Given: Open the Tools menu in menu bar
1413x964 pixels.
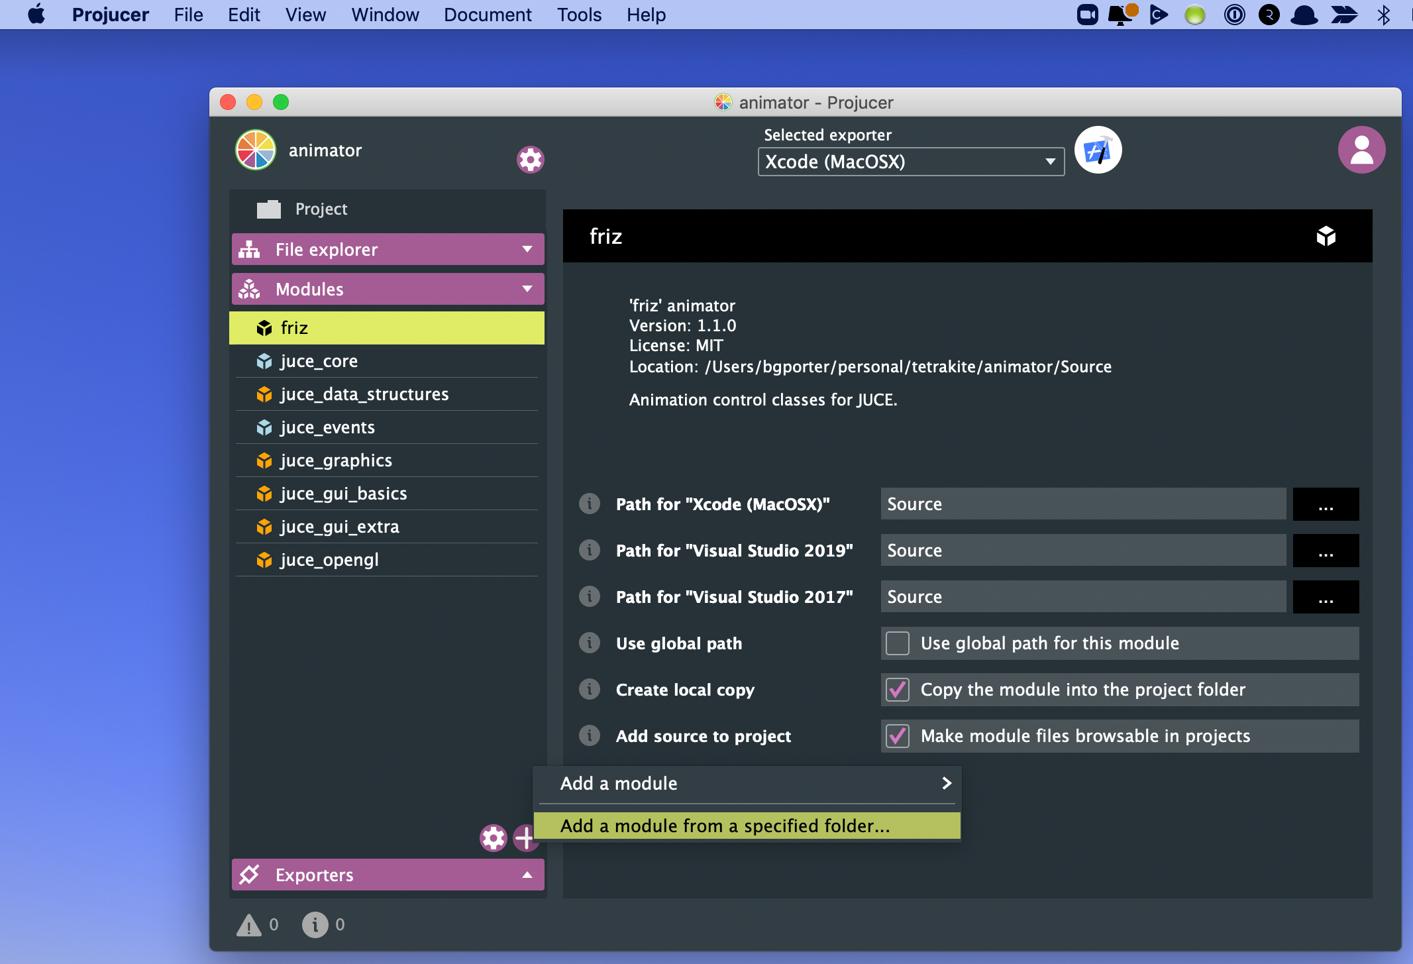Looking at the screenshot, I should pos(578,15).
